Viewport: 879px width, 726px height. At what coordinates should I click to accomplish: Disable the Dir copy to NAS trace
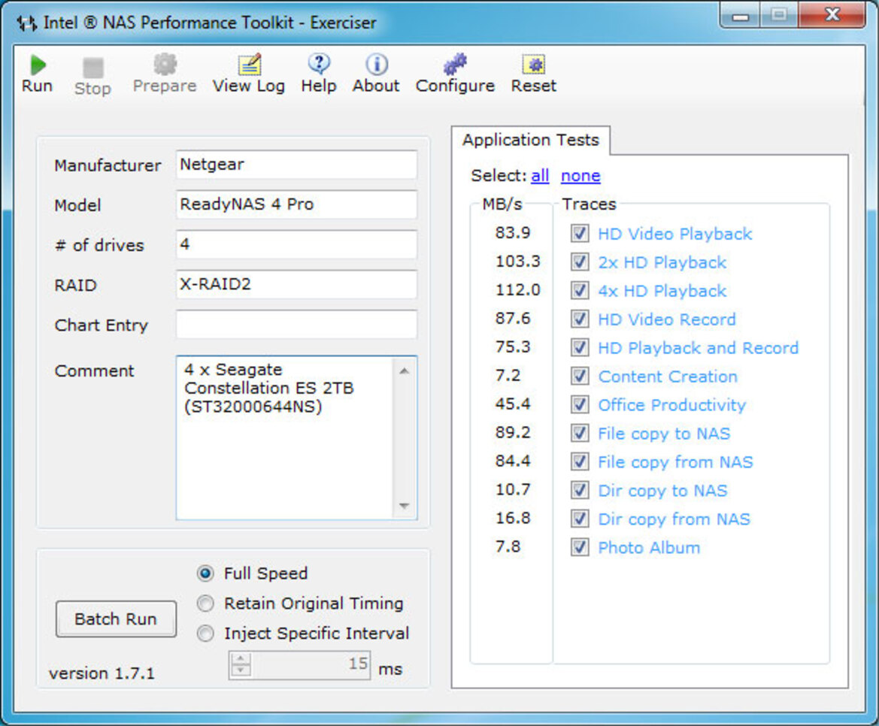tap(580, 490)
